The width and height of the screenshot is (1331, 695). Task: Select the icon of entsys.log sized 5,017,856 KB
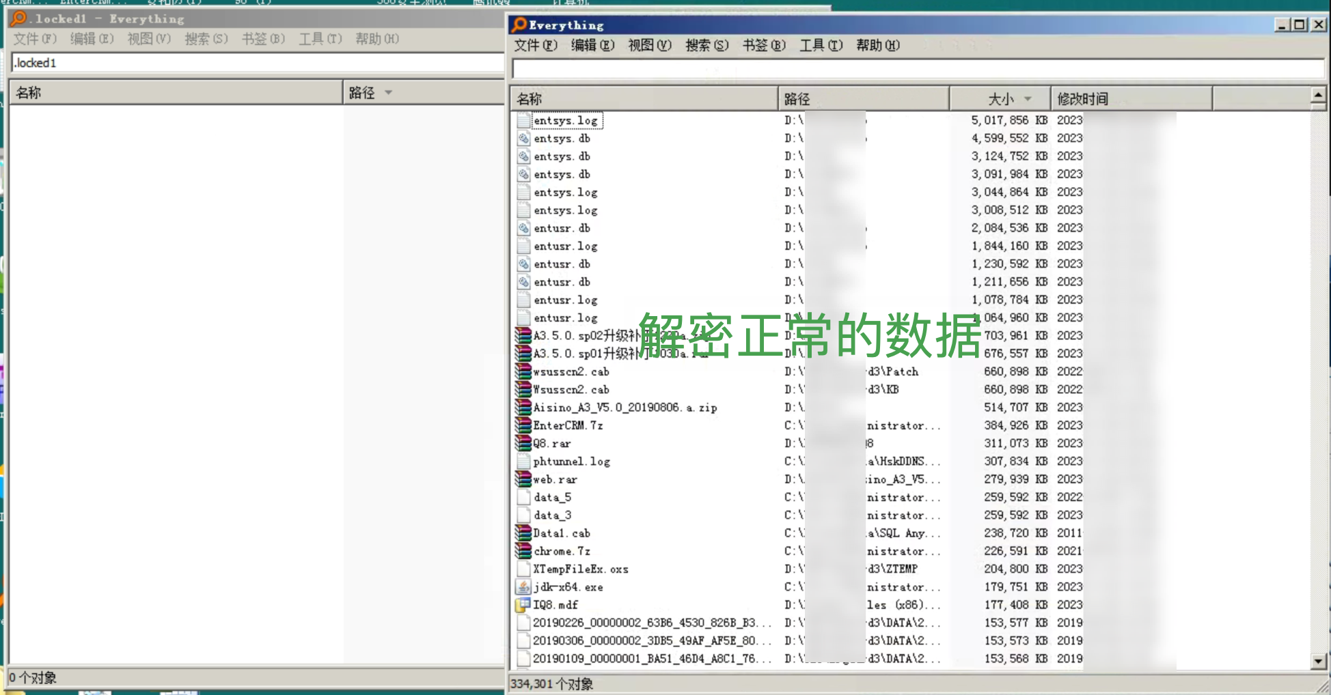[x=523, y=120]
